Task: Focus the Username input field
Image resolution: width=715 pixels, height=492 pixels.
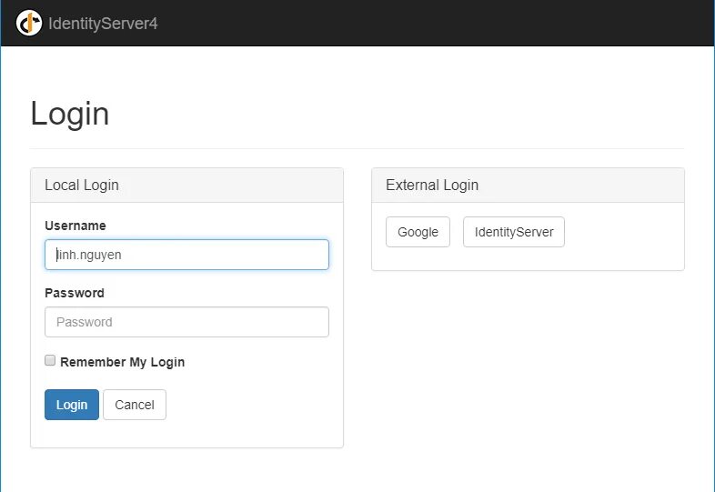Action: point(186,255)
